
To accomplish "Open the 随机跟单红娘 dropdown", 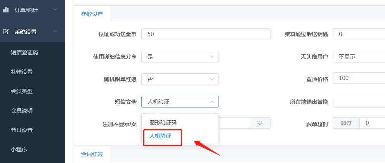I will click(180, 79).
